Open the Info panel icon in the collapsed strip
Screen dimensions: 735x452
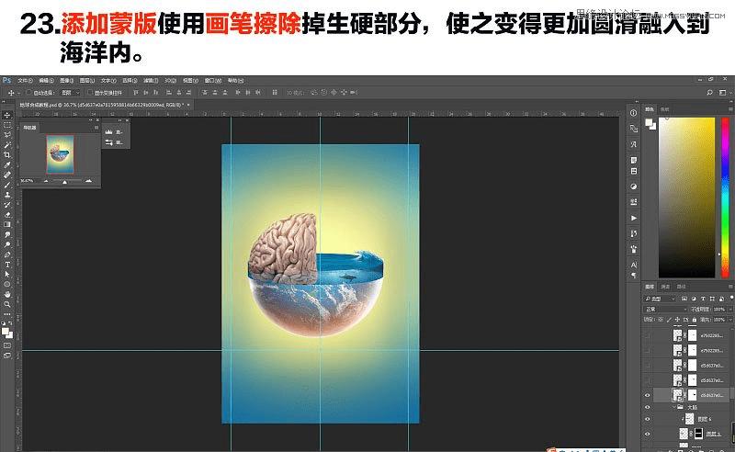pos(633,113)
